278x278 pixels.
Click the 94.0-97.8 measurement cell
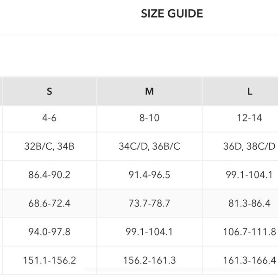pos(50,232)
